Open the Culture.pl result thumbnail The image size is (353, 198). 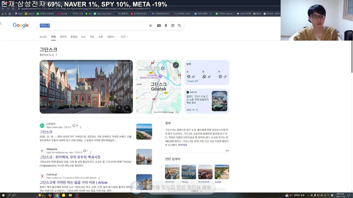(144, 182)
